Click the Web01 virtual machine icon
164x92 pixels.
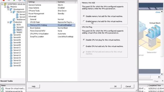pos(14,32)
